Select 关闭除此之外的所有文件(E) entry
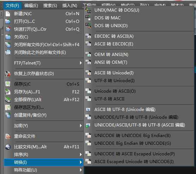 tap(44, 52)
